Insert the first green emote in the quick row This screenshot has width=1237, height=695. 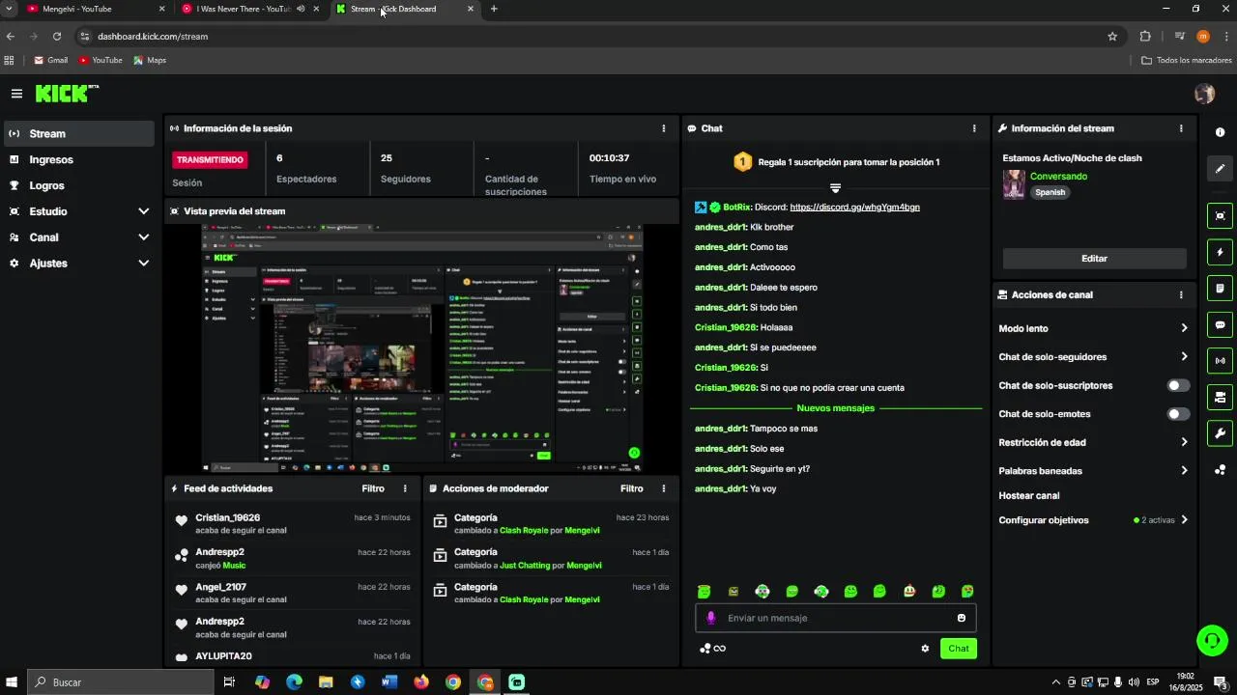click(704, 592)
